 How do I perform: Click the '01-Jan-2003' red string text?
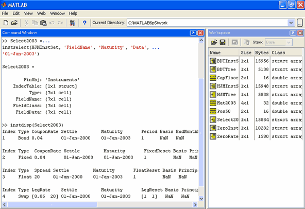click(20, 54)
